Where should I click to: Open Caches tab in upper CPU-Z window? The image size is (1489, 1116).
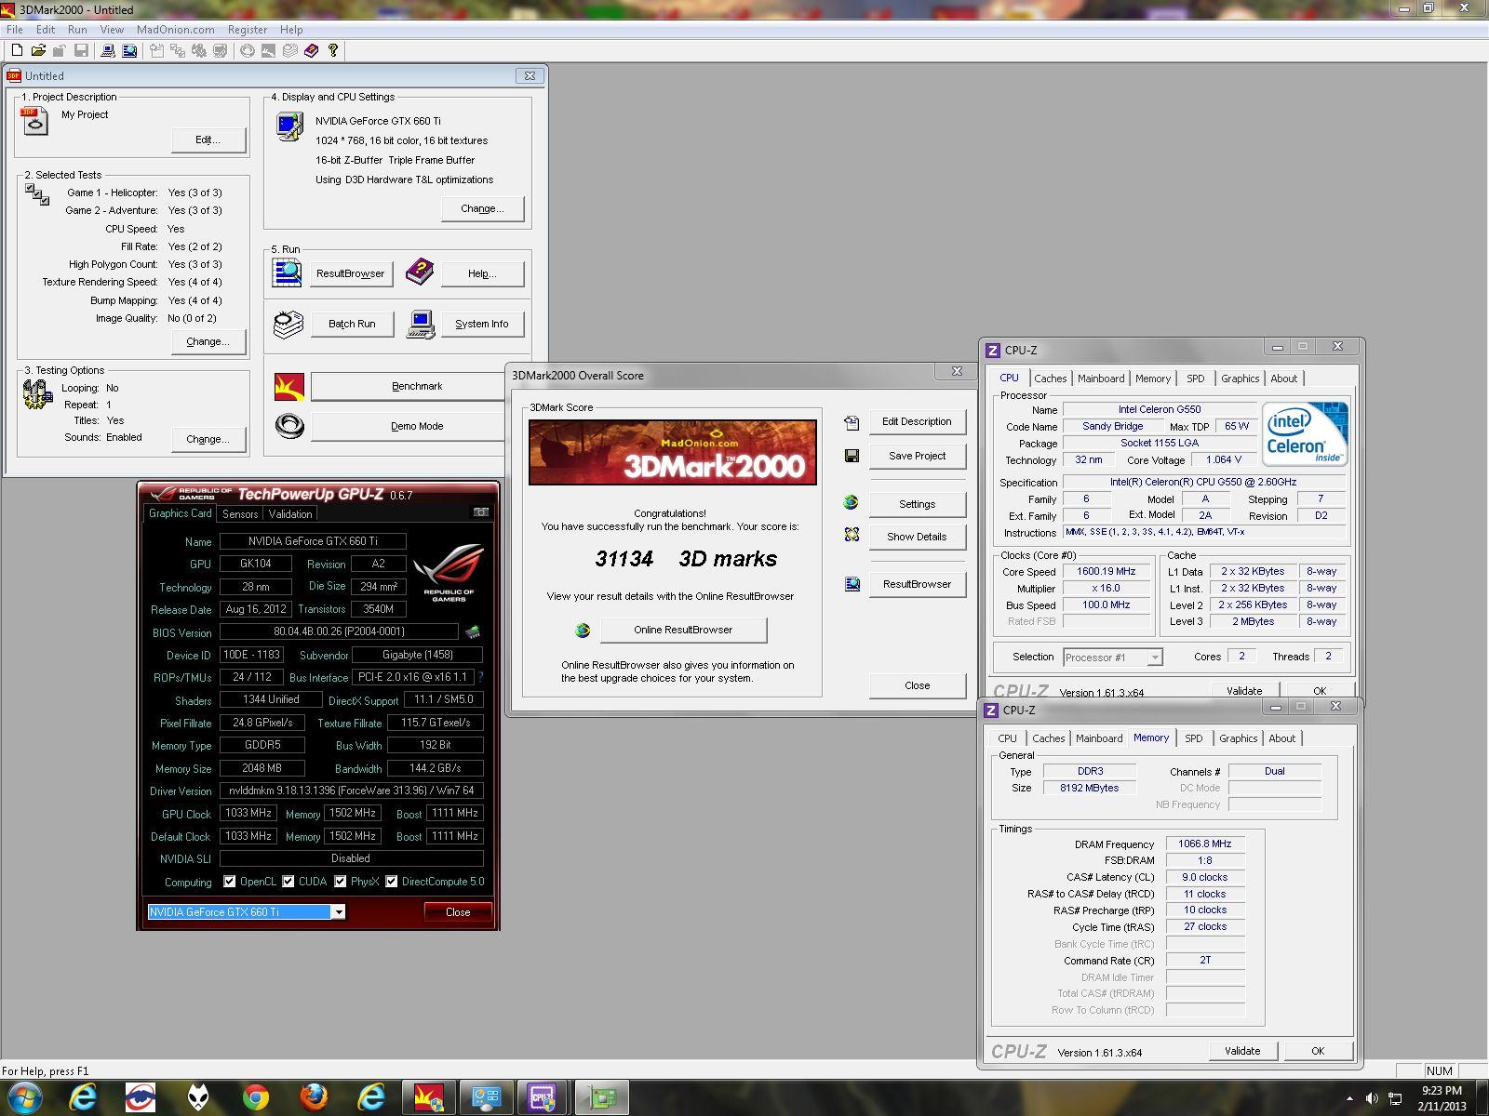(1051, 379)
